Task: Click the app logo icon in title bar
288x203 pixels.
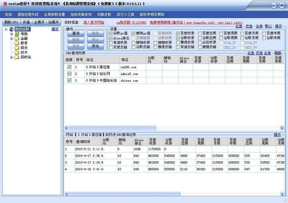Action: (x=5, y=4)
